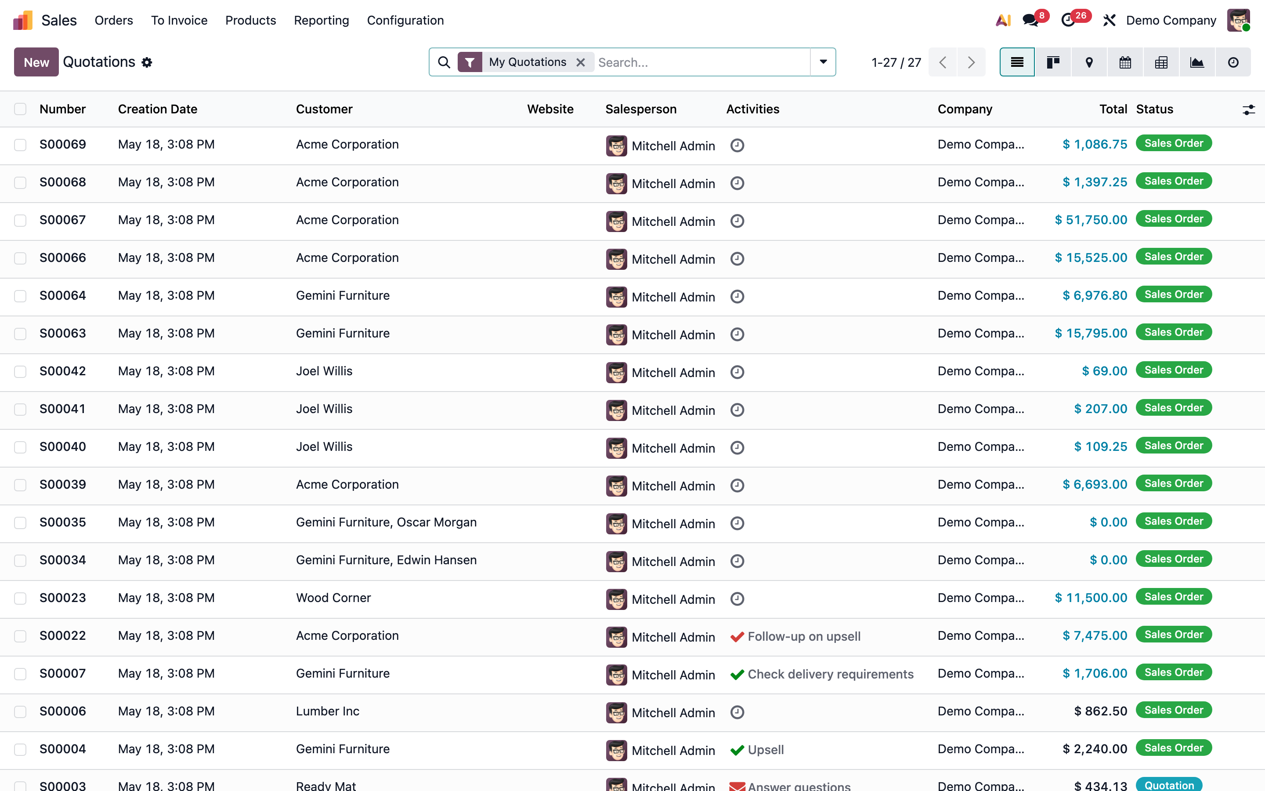Viewport: 1265px width, 791px height.
Task: Click customer Wood Corner
Action: (x=333, y=598)
